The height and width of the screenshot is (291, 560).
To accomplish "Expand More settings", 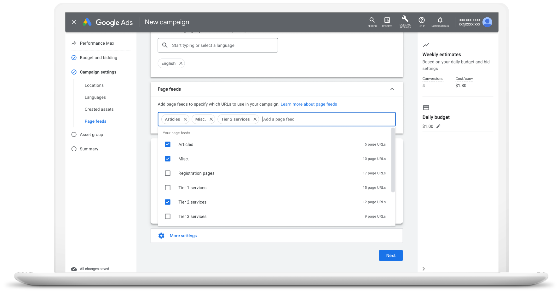I will (x=183, y=236).
